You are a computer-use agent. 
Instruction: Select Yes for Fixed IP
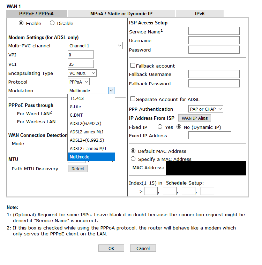tap(160, 127)
